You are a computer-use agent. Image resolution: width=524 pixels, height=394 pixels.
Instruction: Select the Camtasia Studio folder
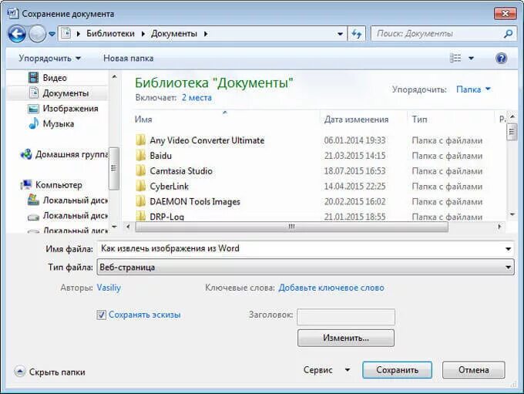pos(181,171)
